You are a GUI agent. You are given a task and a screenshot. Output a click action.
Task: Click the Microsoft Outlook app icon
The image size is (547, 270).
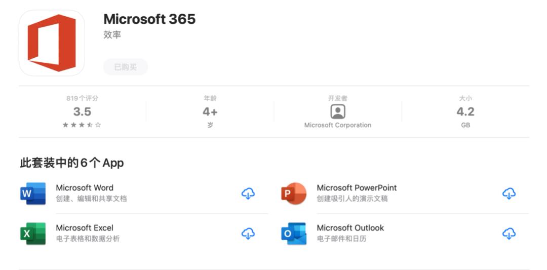(294, 234)
